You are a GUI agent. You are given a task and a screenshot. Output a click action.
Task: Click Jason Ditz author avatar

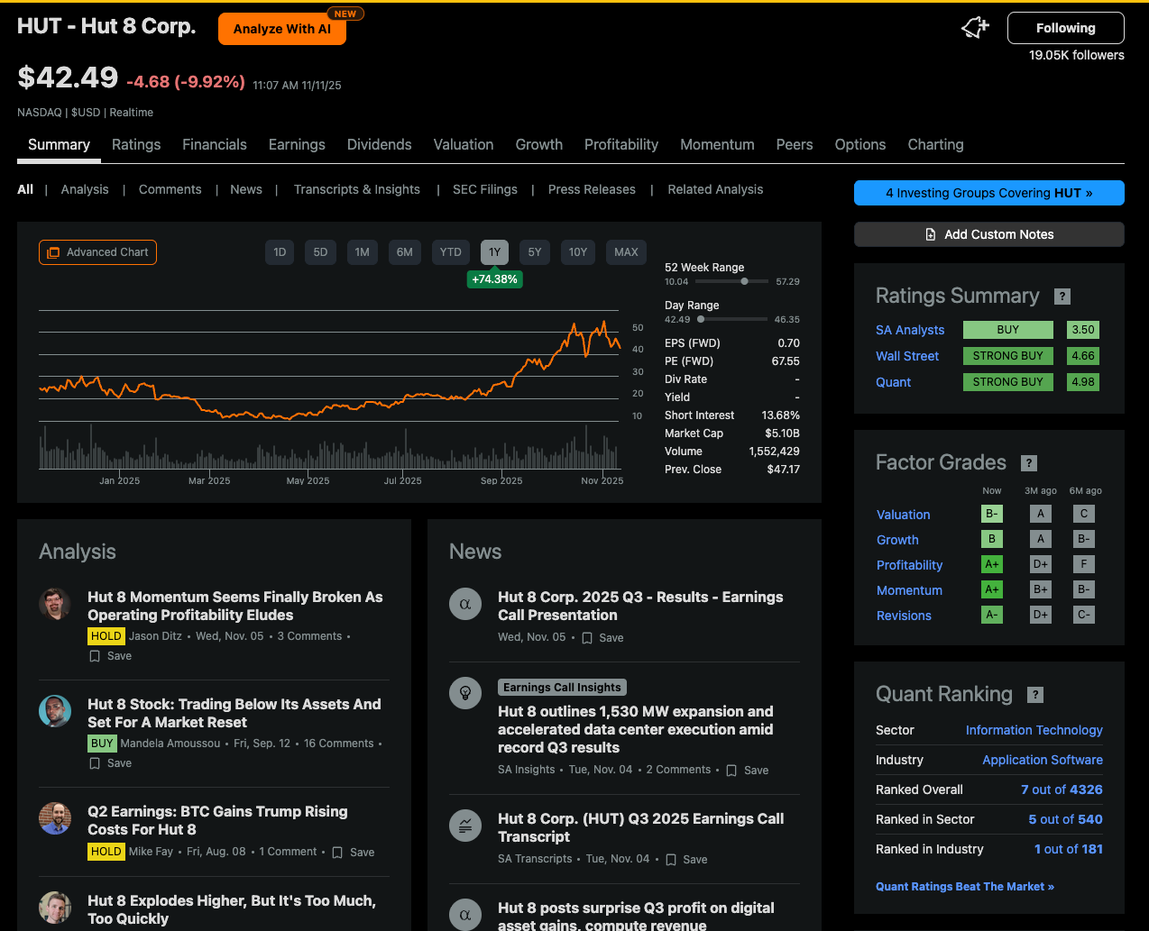(55, 604)
